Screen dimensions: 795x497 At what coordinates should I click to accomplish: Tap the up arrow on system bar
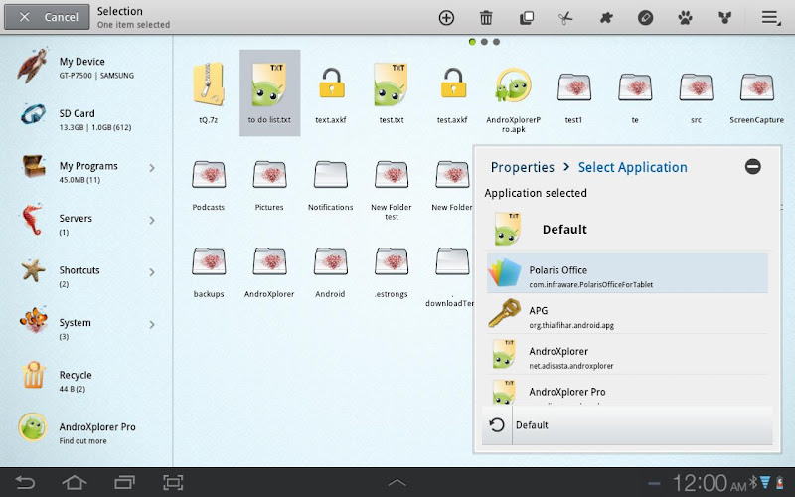[397, 483]
